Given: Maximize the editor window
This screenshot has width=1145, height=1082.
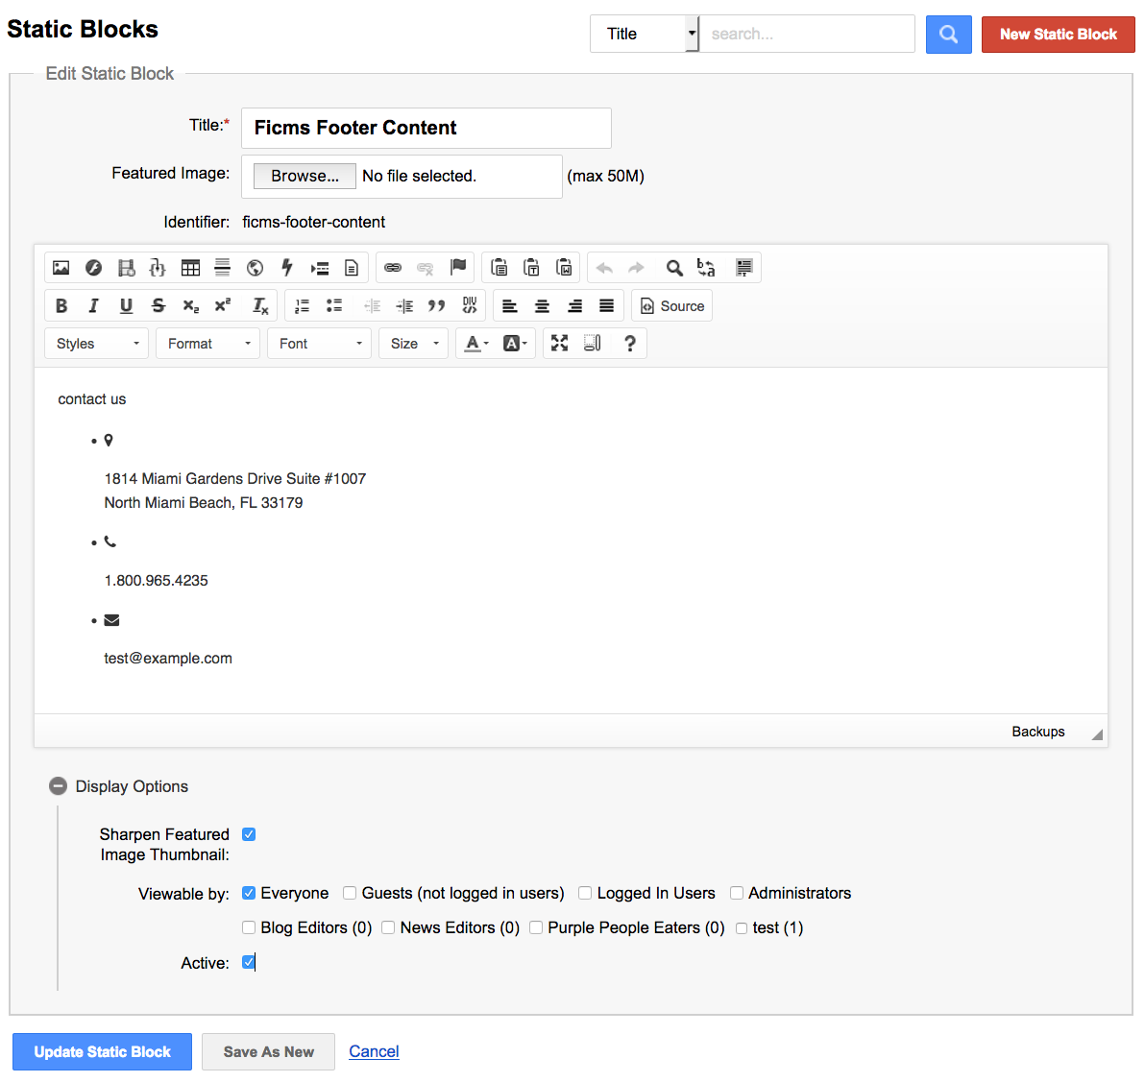Looking at the screenshot, I should click(x=560, y=343).
